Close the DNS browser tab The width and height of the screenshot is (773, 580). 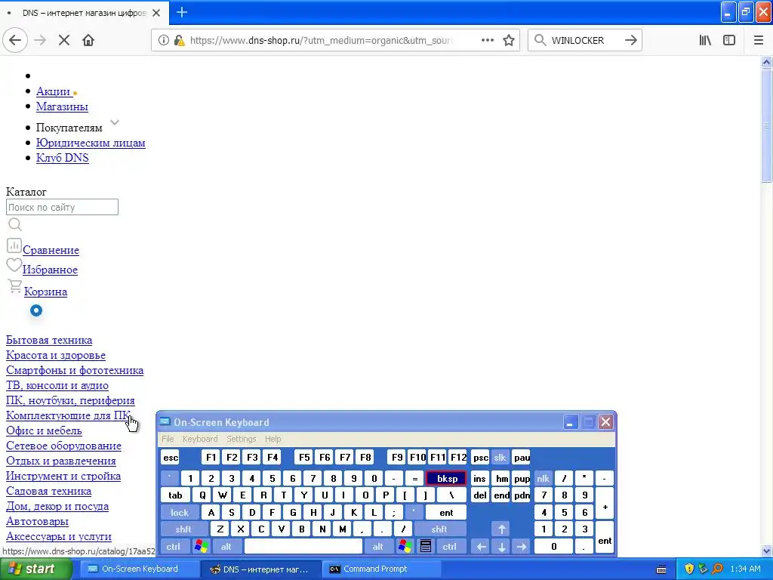156,13
